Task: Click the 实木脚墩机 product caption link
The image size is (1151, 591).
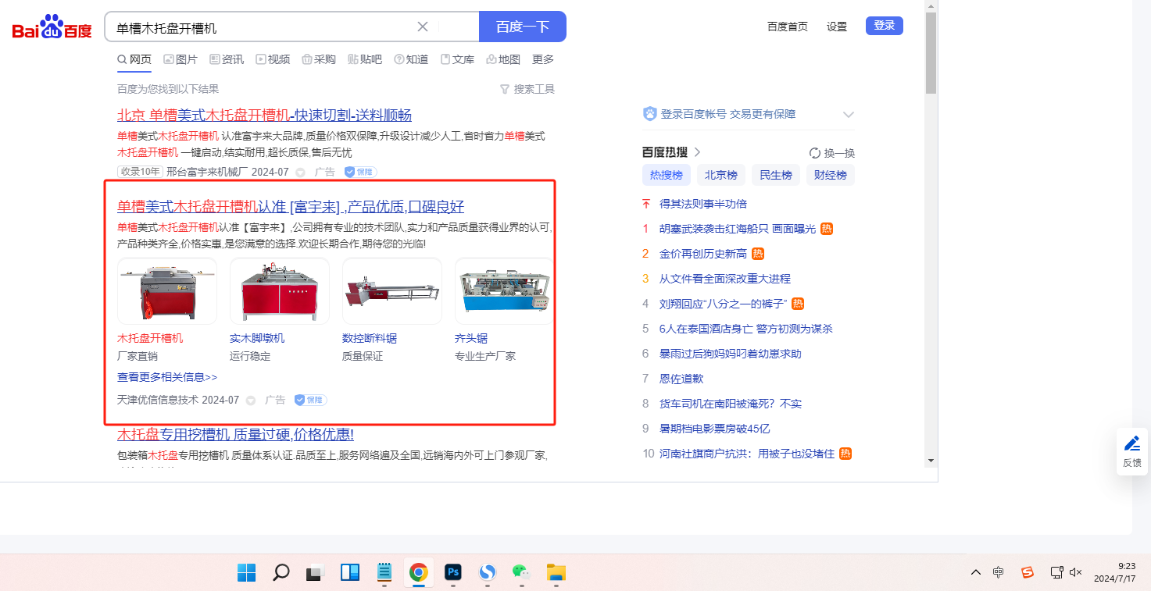Action: (257, 338)
